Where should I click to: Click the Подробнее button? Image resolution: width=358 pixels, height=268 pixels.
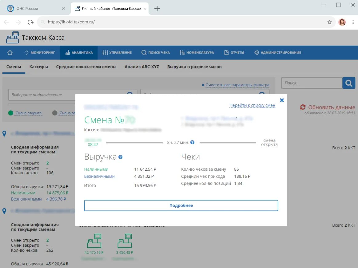(x=181, y=205)
